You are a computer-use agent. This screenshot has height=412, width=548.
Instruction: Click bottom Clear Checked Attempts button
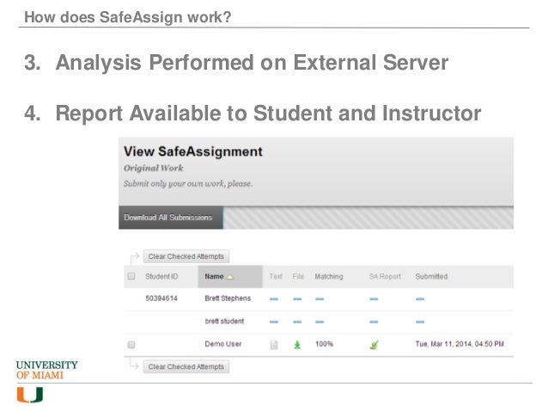tap(186, 367)
